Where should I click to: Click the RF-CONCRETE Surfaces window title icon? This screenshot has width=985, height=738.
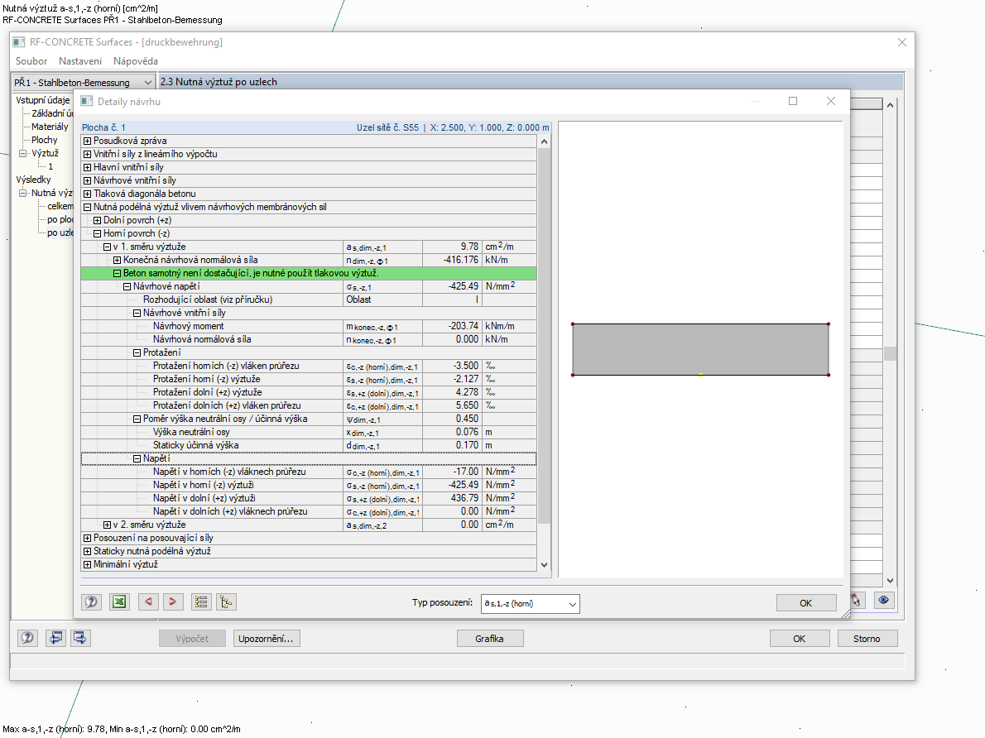[x=19, y=42]
